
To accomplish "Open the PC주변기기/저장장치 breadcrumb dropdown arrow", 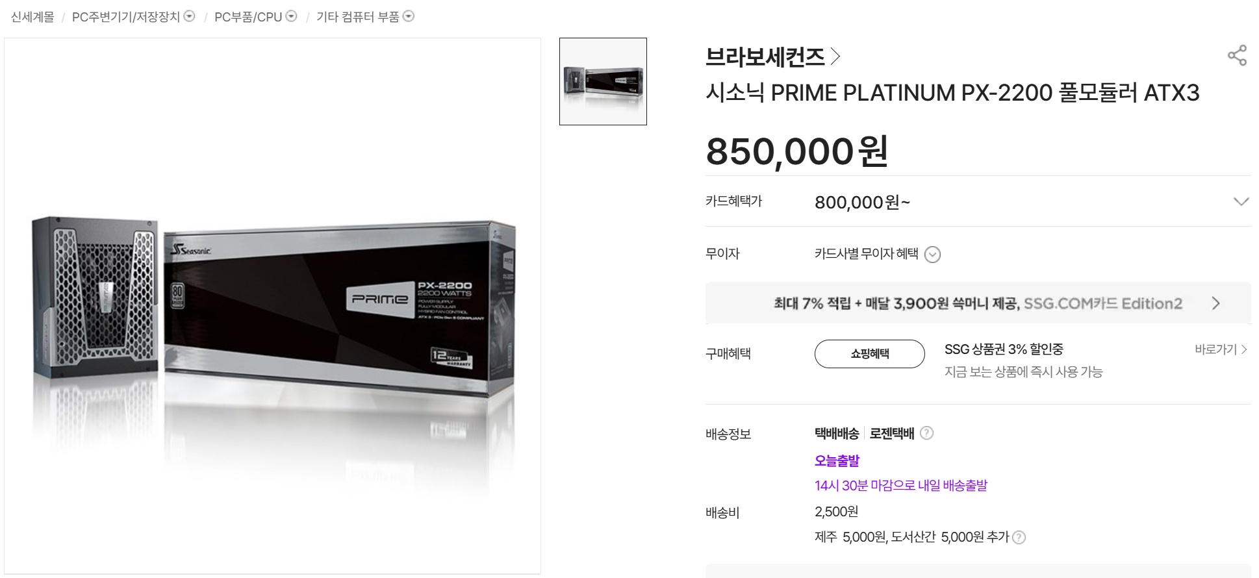I will 189,16.
